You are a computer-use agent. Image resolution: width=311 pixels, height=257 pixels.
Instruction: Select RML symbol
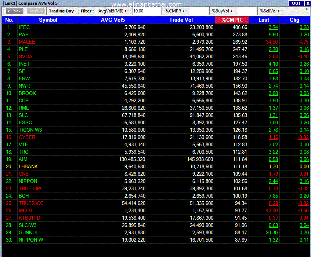click(23, 108)
